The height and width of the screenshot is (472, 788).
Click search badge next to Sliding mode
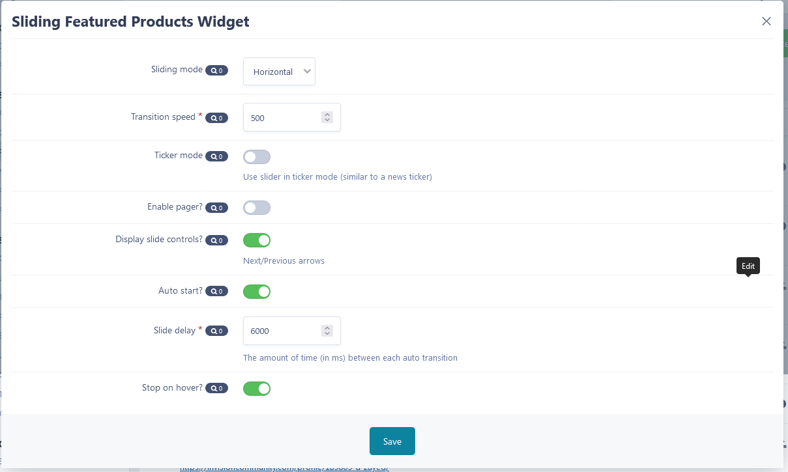click(216, 70)
